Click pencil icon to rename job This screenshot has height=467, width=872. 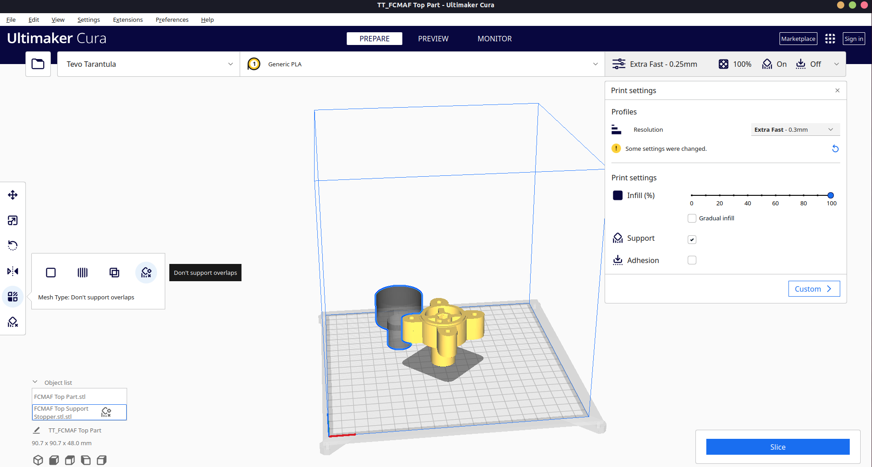[37, 430]
